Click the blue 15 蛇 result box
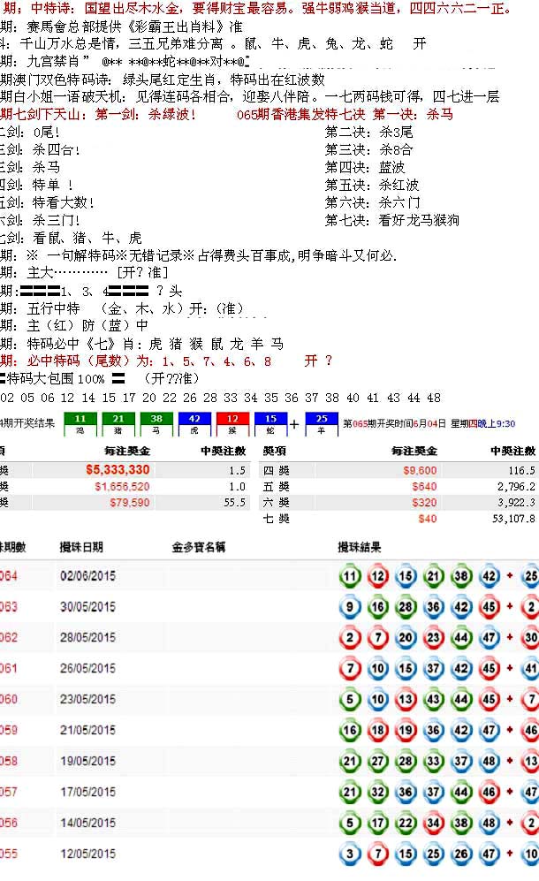Screen dimensions: 539x881 pos(271,424)
